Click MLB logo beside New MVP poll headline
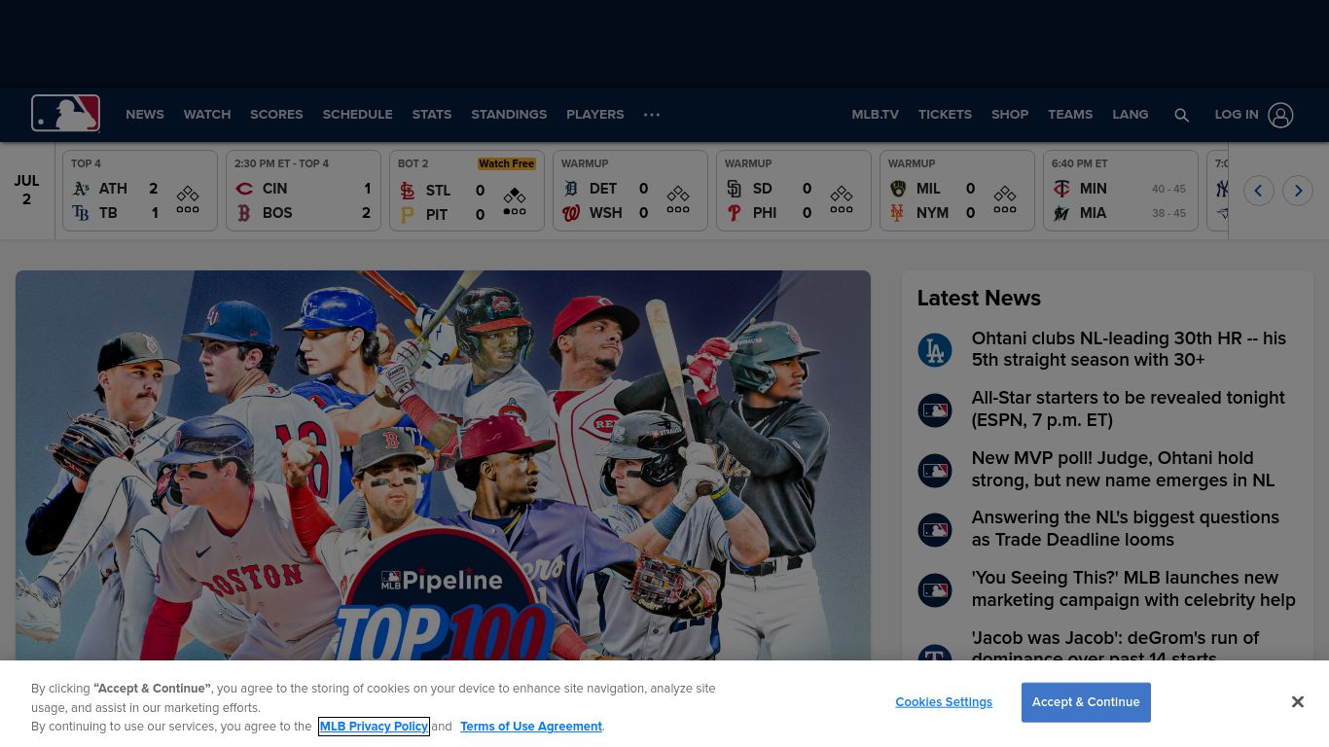 click(935, 471)
